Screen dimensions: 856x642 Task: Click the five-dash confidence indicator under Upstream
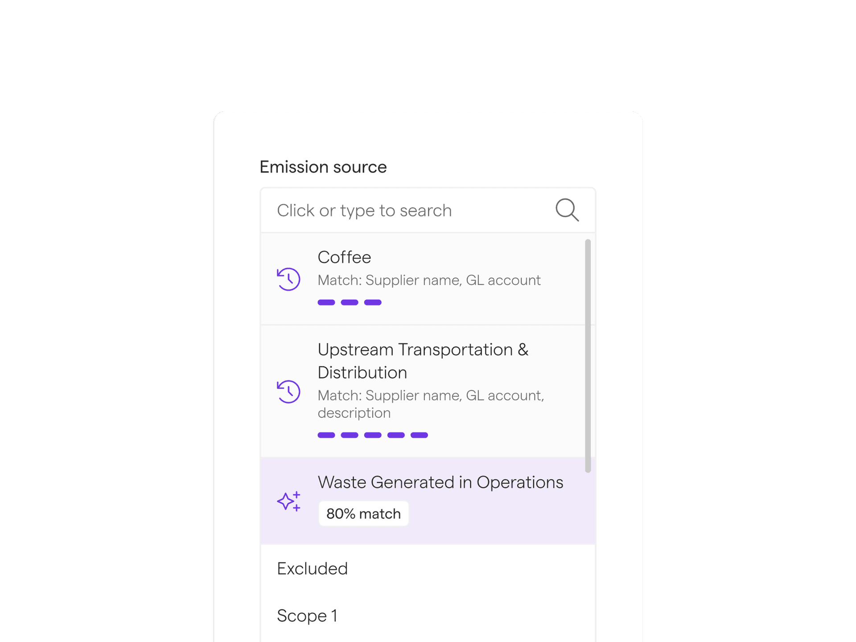[x=373, y=435]
